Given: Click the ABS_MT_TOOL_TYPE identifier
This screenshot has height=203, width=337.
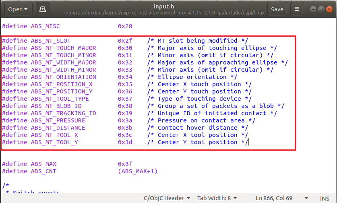Looking at the screenshot, I should [60, 99].
